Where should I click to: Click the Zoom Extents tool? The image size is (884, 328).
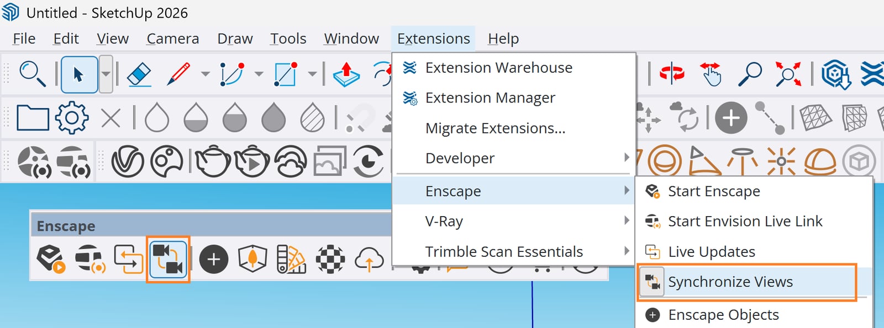tap(788, 74)
